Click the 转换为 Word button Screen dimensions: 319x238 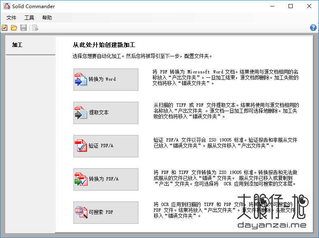106,79
